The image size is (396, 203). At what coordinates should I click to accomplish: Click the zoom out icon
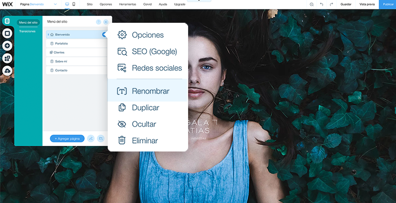tap(312, 4)
